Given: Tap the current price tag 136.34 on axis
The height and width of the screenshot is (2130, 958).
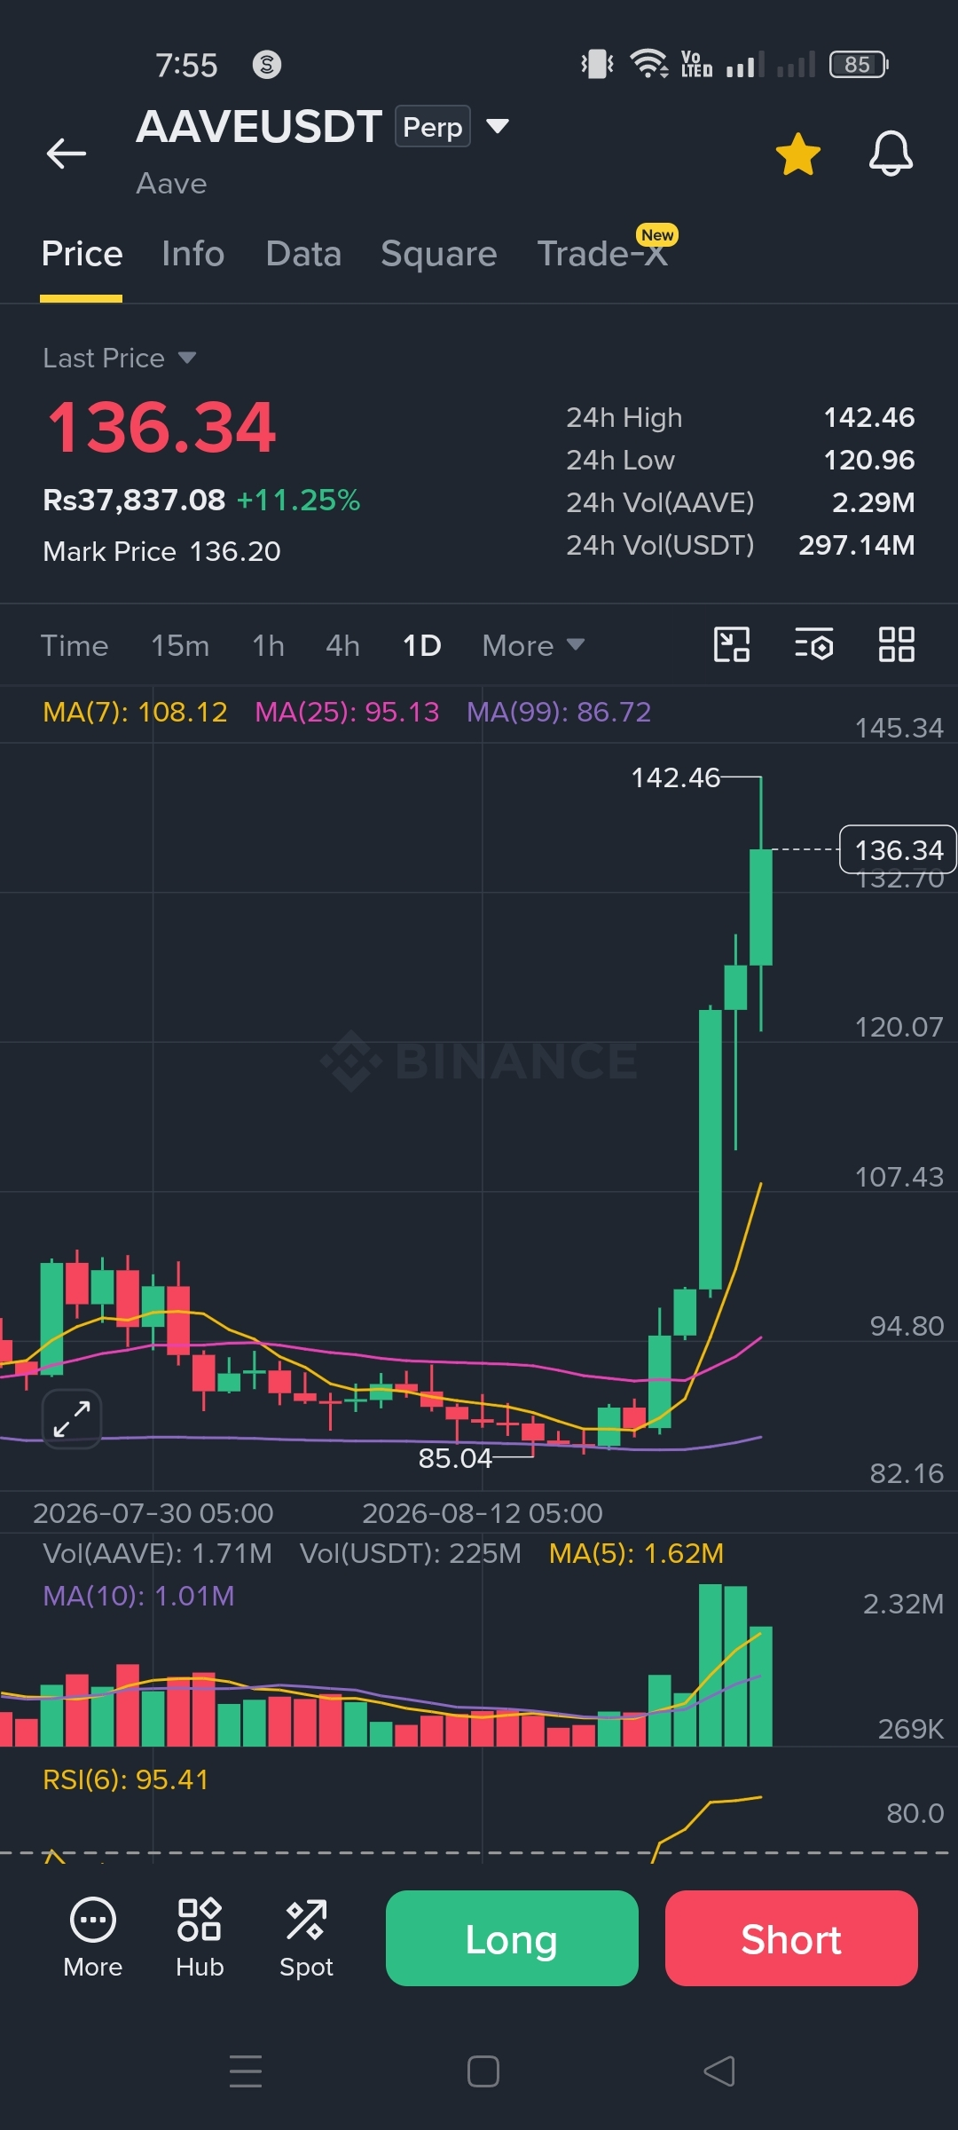Looking at the screenshot, I should pos(898,849).
